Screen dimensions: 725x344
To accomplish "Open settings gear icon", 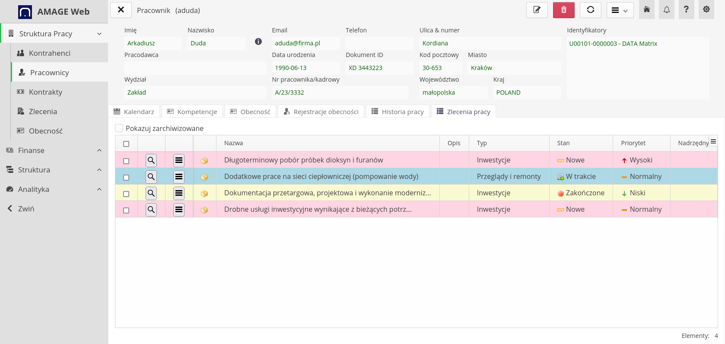I will coord(706,10).
